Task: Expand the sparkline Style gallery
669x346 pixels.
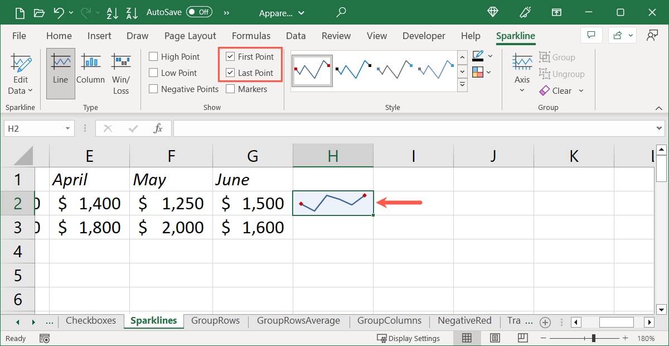Action: click(x=462, y=85)
